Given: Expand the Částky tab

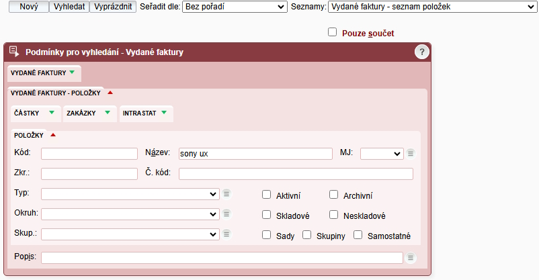Looking at the screenshot, I should point(36,113).
